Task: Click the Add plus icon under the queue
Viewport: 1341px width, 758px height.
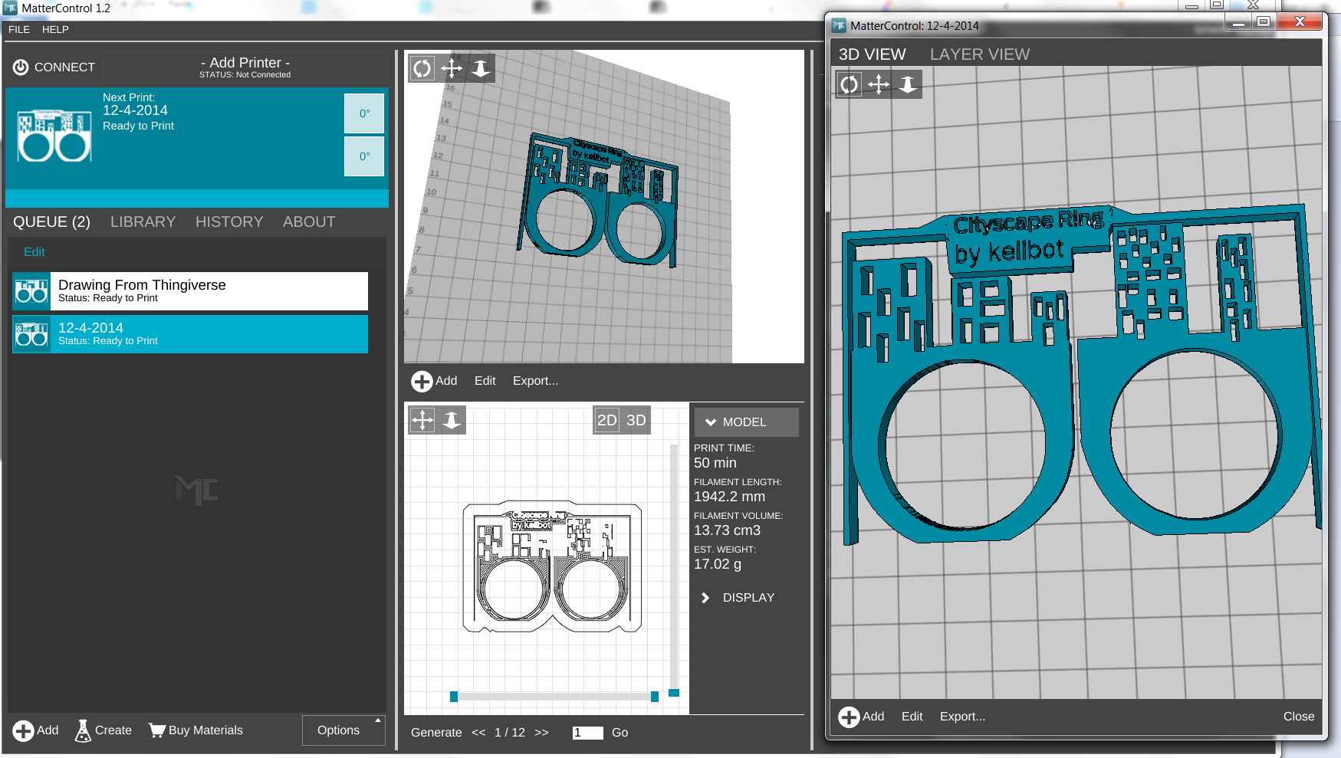Action: click(x=23, y=731)
